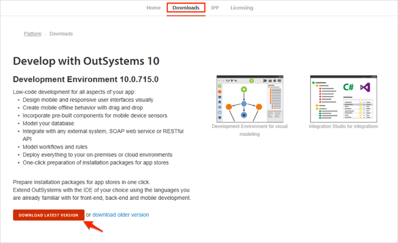Click the green circle icon in thumbnail toolbar
Image resolution: width=398 pixels, height=243 pixels.
coord(251,81)
